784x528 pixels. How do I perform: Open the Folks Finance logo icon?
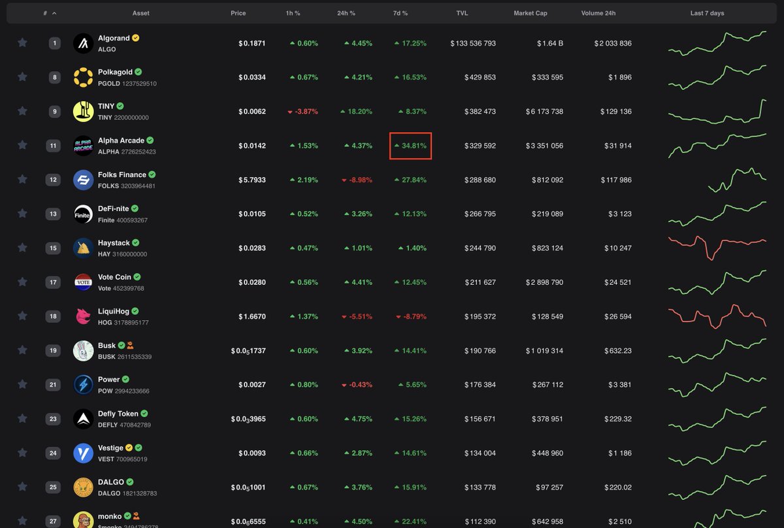83,180
